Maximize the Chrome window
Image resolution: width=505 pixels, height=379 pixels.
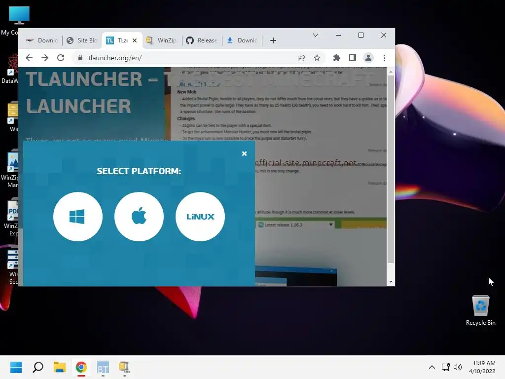[361, 35]
